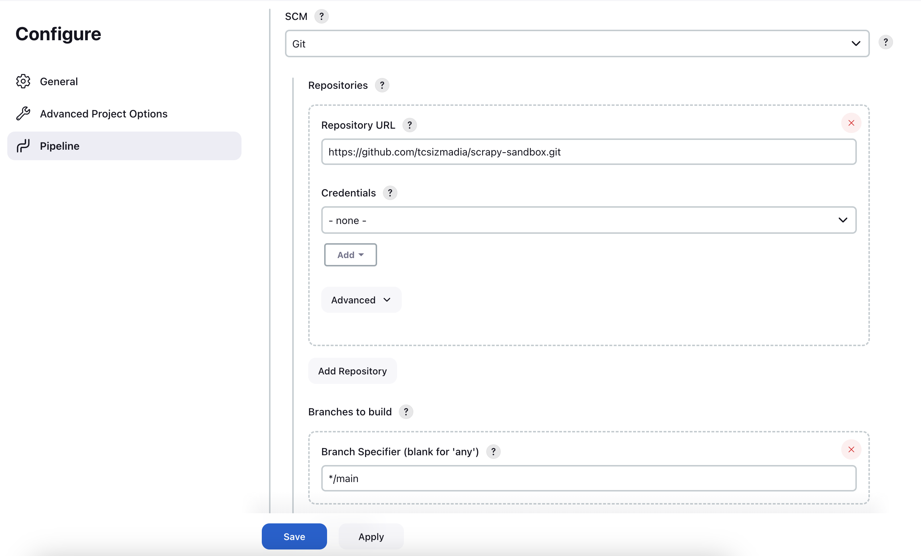Viewport: 921px width, 556px height.
Task: Click the Credentials help icon
Action: point(390,192)
